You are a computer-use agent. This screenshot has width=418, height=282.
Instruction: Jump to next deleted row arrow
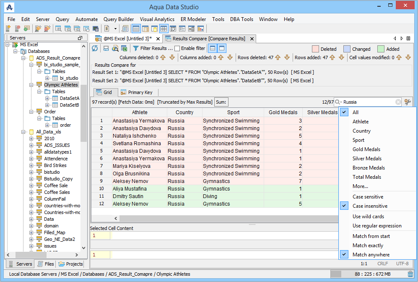tap(287, 57)
